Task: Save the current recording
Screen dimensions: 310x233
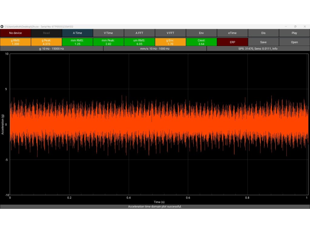Action: click(x=263, y=42)
